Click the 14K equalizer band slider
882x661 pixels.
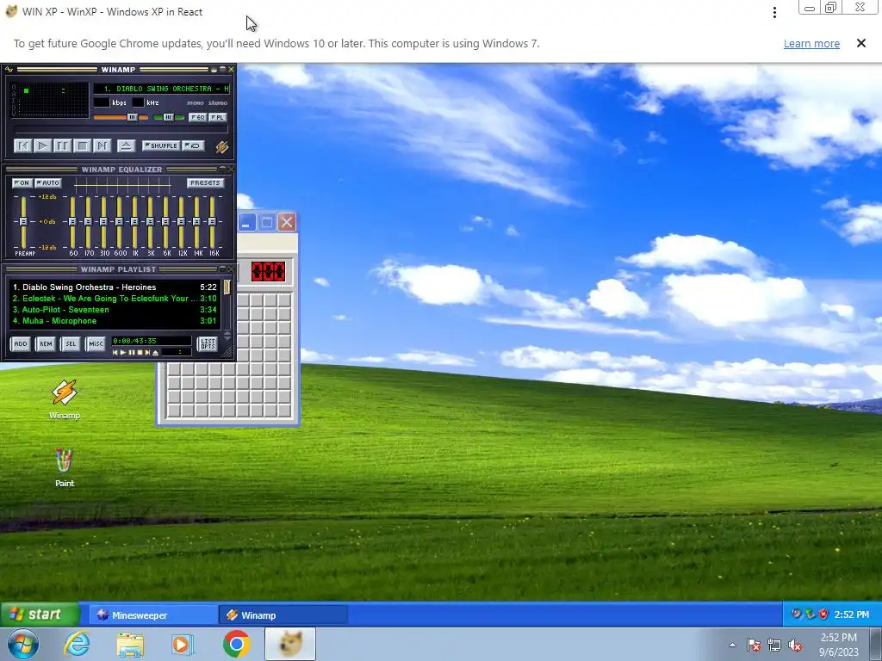click(x=196, y=222)
